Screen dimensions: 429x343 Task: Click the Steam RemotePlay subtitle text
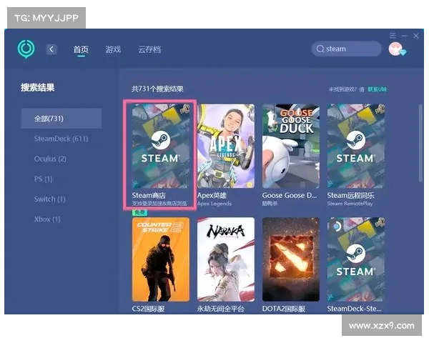[x=350, y=204]
